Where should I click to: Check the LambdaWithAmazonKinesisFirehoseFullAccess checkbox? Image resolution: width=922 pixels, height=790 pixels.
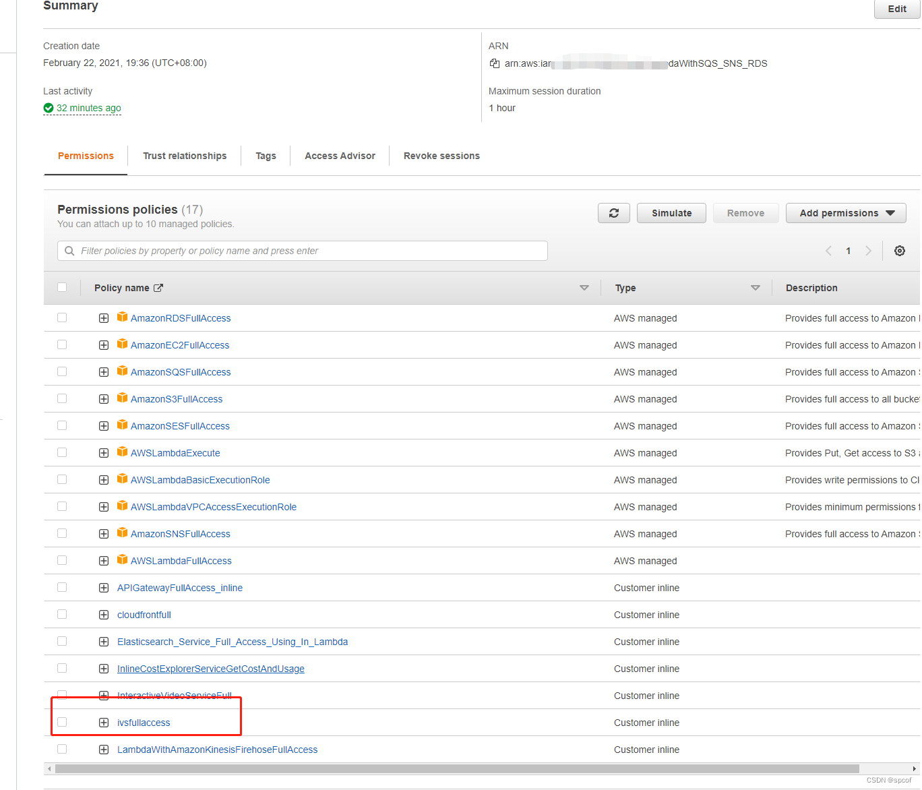click(x=62, y=749)
